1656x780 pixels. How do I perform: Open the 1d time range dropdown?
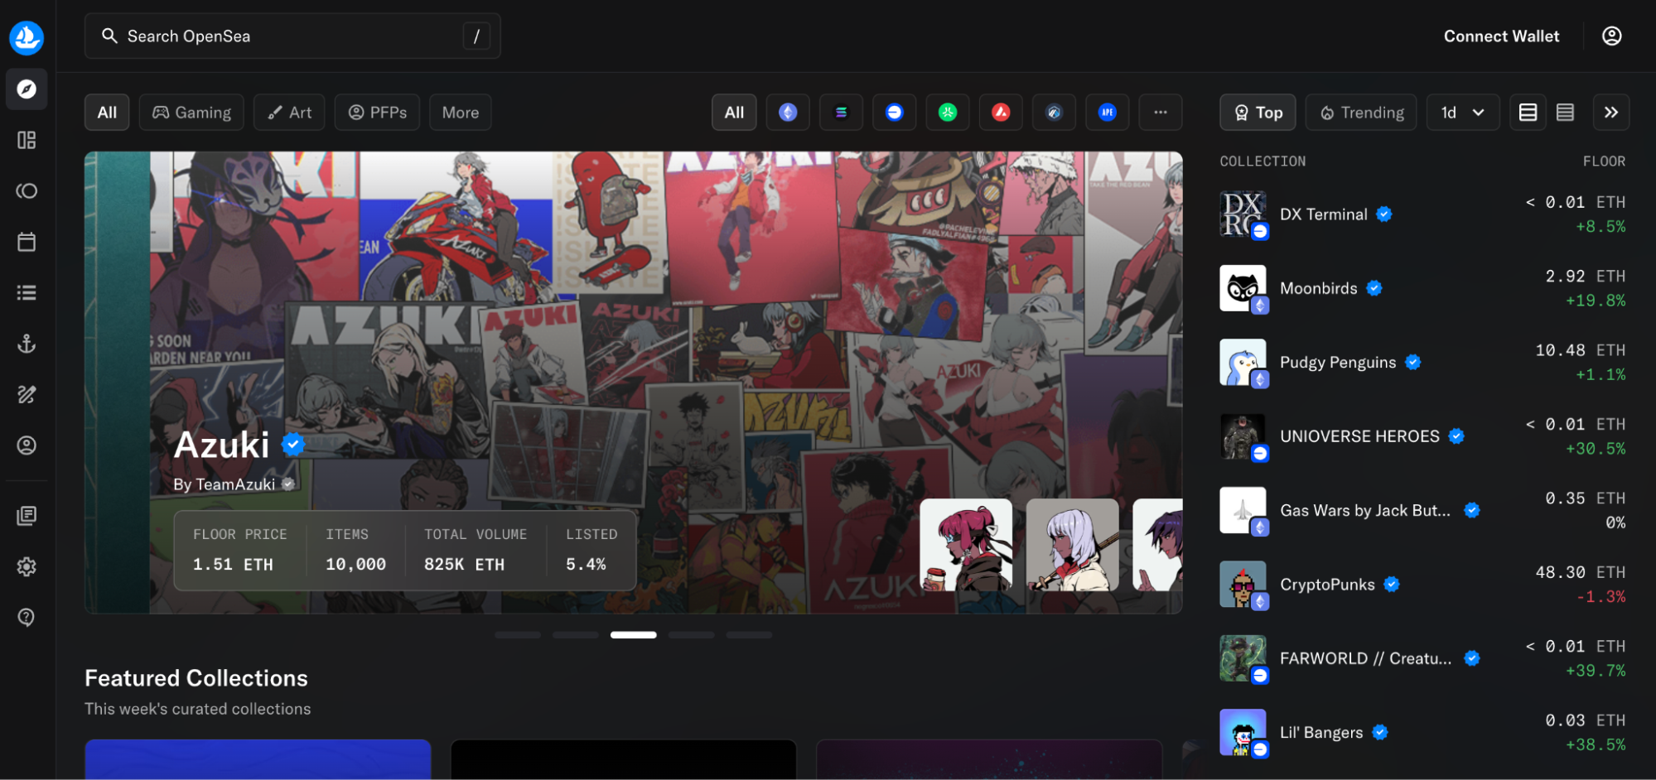pos(1462,113)
